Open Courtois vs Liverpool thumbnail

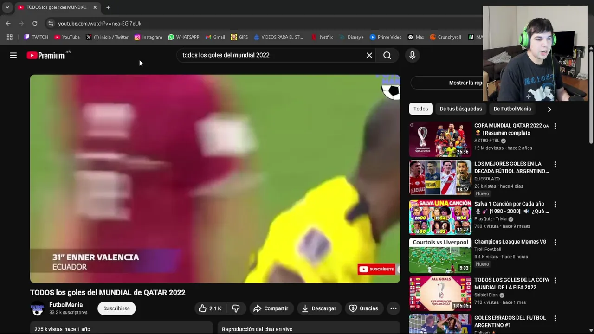pyautogui.click(x=440, y=255)
